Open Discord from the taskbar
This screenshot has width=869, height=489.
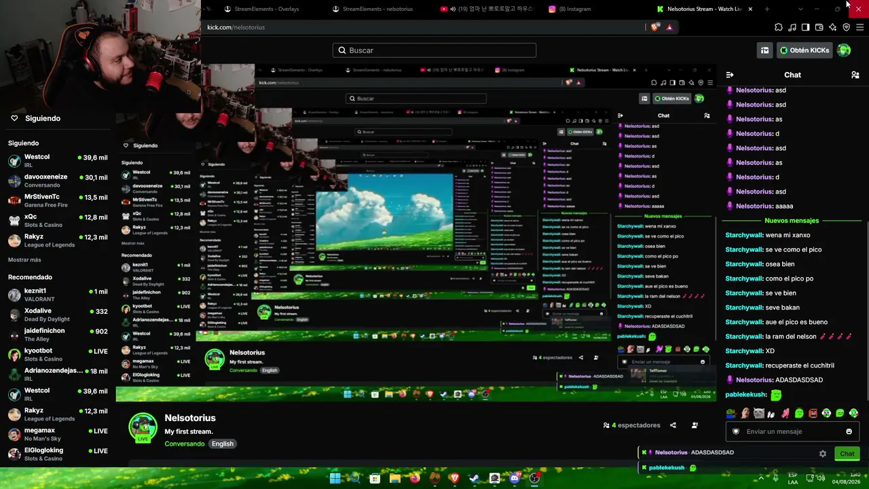(x=515, y=478)
